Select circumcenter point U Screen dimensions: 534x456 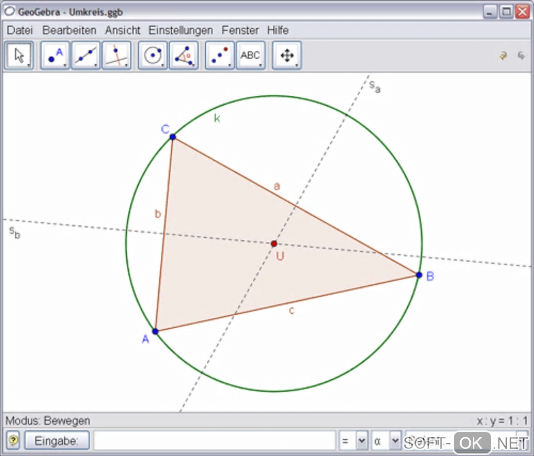pos(274,244)
